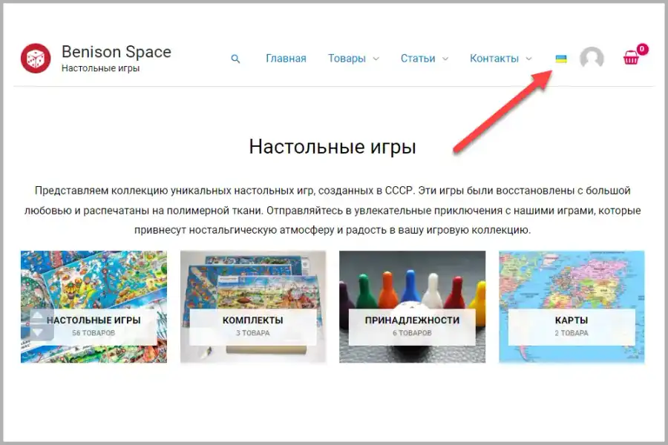Image resolution: width=668 pixels, height=445 pixels.
Task: Click the paragraph starting with Представляем коллекцию
Action: [x=333, y=211]
